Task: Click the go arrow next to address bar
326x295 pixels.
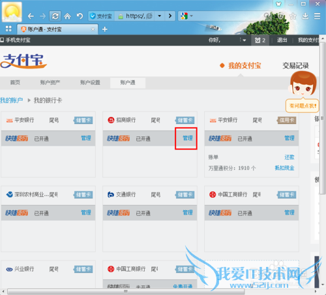Action: click(170, 16)
